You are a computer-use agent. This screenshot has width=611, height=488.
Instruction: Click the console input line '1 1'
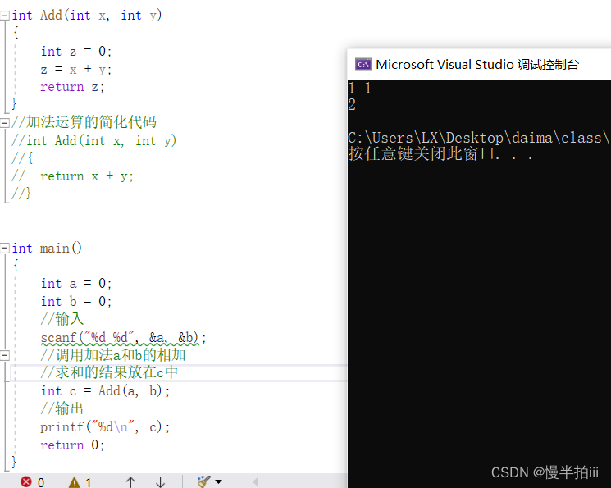[x=360, y=88]
